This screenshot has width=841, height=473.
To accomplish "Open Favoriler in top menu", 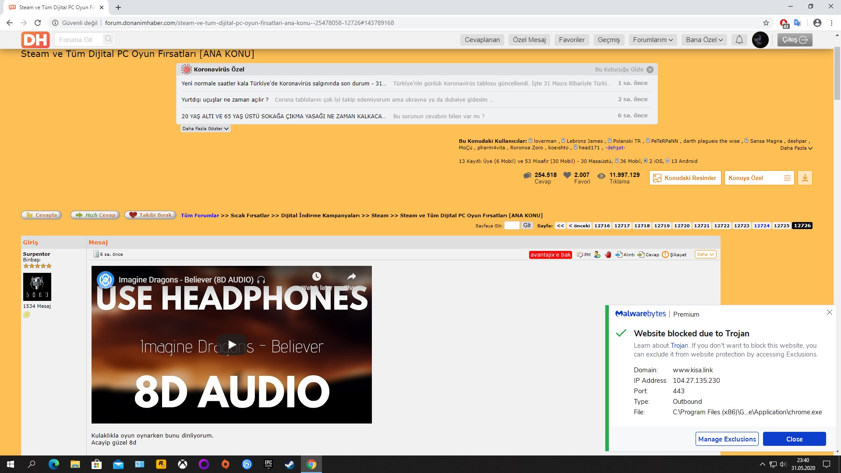I will [572, 40].
